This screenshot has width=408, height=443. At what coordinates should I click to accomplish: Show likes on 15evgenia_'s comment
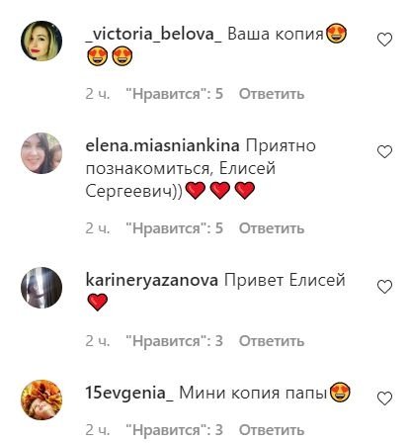[x=175, y=430]
